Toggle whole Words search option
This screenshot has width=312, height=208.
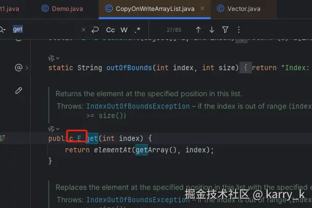point(124,30)
